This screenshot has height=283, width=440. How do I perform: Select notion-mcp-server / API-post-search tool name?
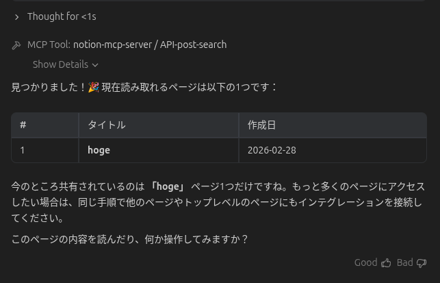pyautogui.click(x=150, y=45)
